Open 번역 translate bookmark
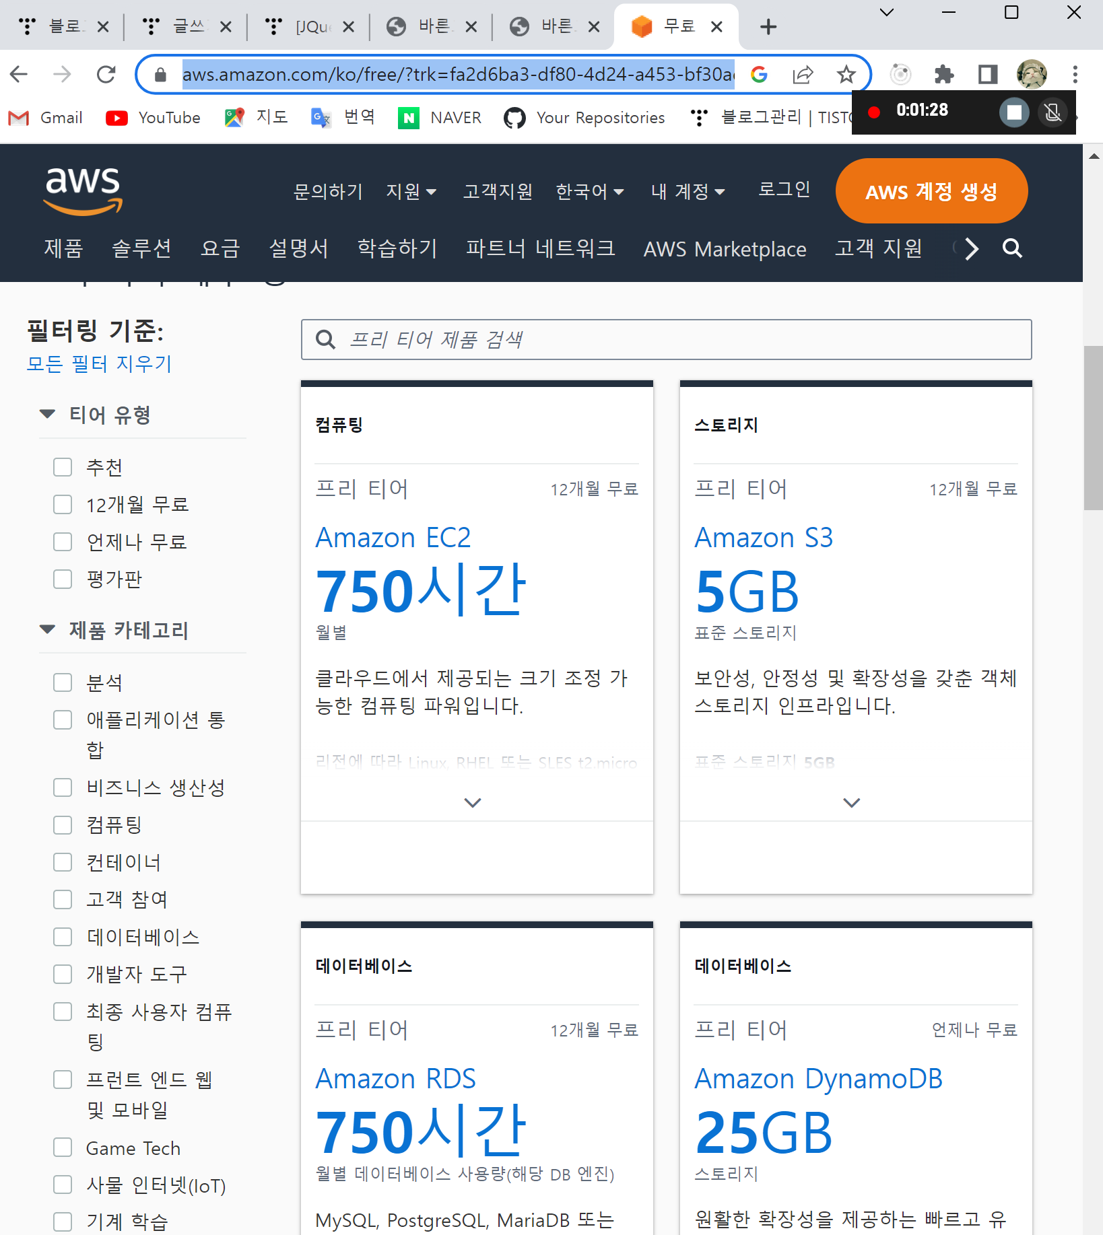The width and height of the screenshot is (1103, 1235). (x=343, y=118)
